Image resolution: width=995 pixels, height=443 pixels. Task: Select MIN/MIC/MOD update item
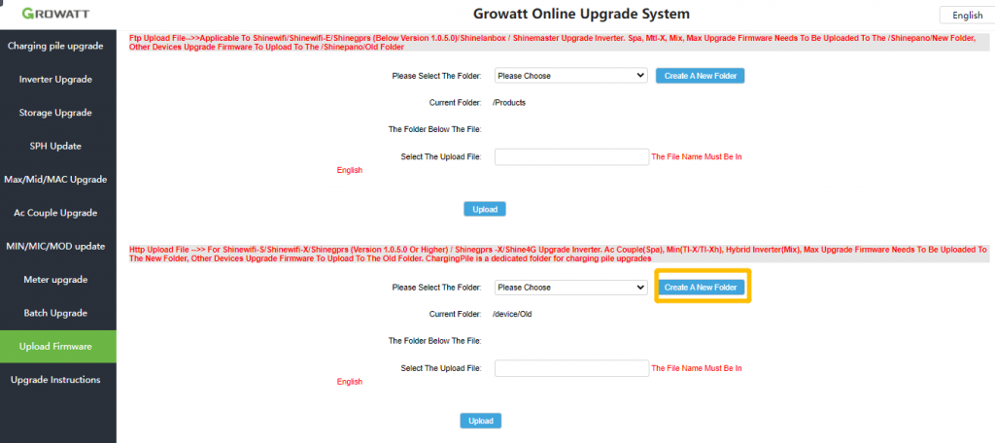coord(55,246)
